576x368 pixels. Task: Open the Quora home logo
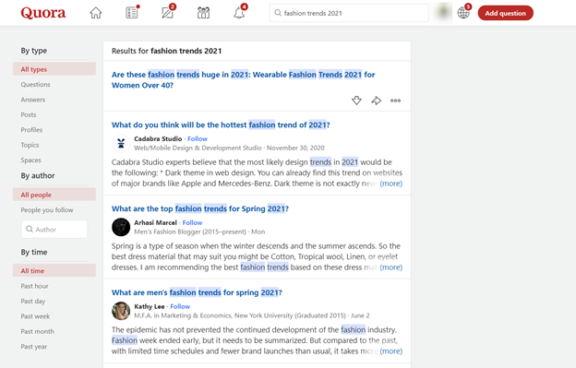(x=43, y=13)
